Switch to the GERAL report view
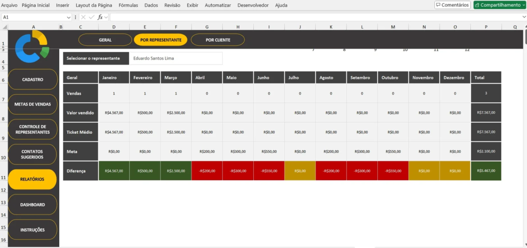Screen dimensions: 527x248 [x=105, y=40]
